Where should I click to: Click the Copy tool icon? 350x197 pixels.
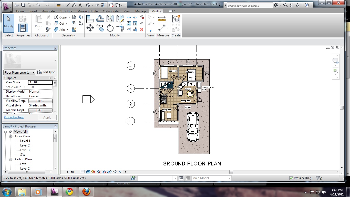coord(100,28)
